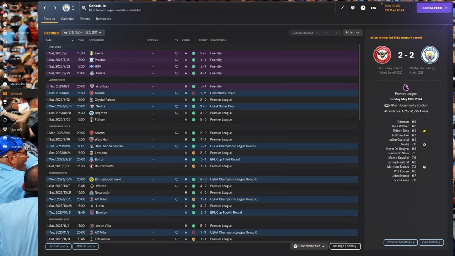Open the Transfers sidebar icon
Screen dimensions: 455x256
coord(5,120)
